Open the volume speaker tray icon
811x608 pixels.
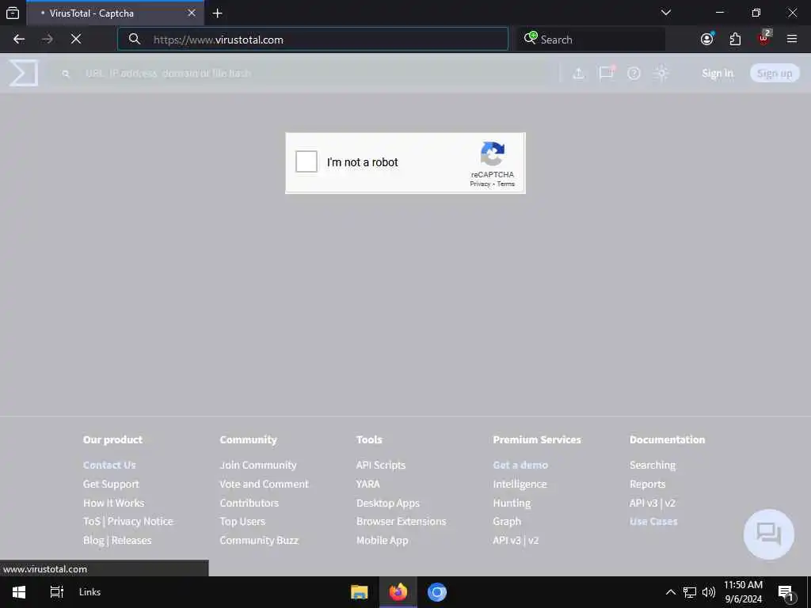(709, 592)
